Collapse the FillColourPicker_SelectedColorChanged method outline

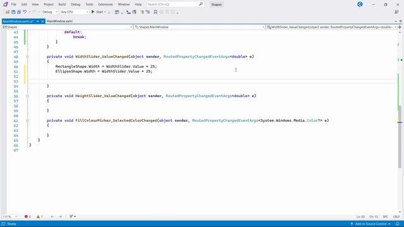coord(27,120)
